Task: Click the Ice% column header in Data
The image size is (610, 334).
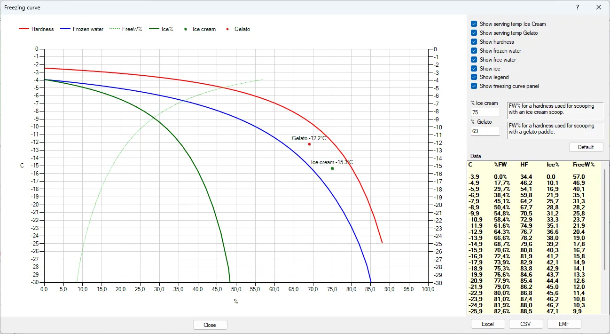Action: tap(553, 165)
